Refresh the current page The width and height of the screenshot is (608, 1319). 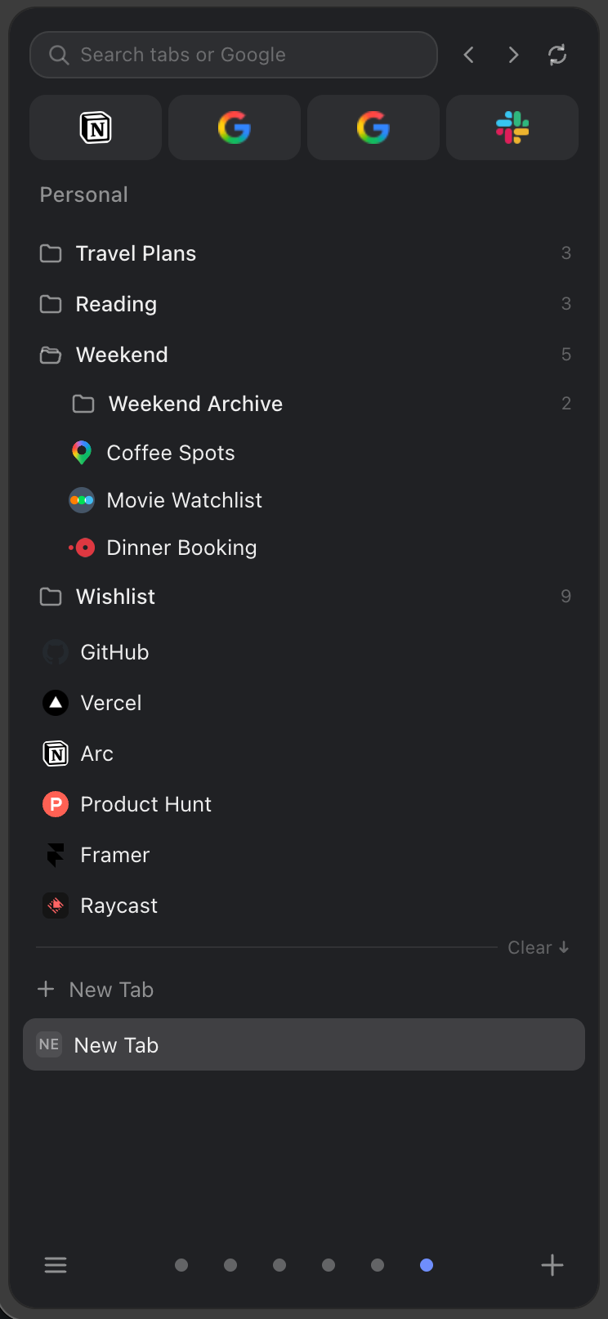(x=557, y=55)
